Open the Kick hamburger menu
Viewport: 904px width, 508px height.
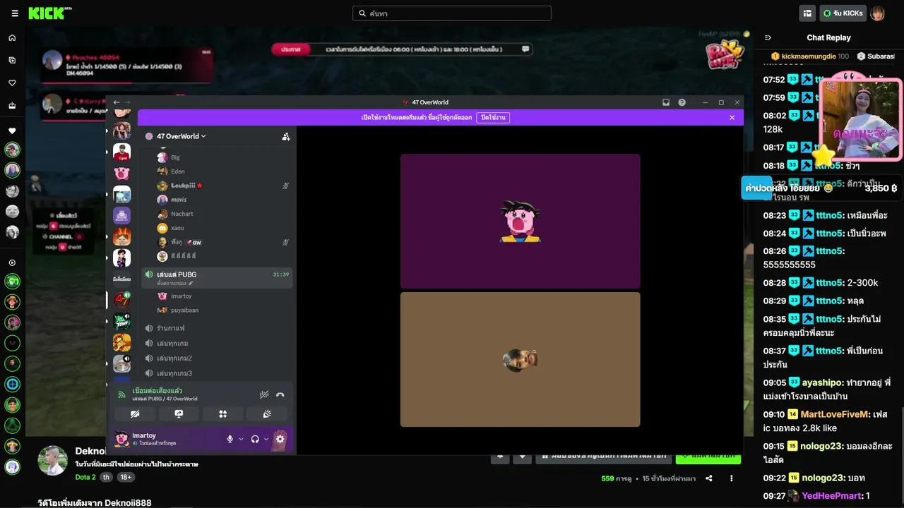click(15, 13)
